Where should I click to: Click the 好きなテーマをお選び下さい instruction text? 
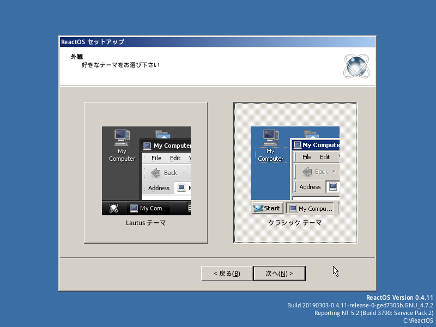(x=120, y=65)
